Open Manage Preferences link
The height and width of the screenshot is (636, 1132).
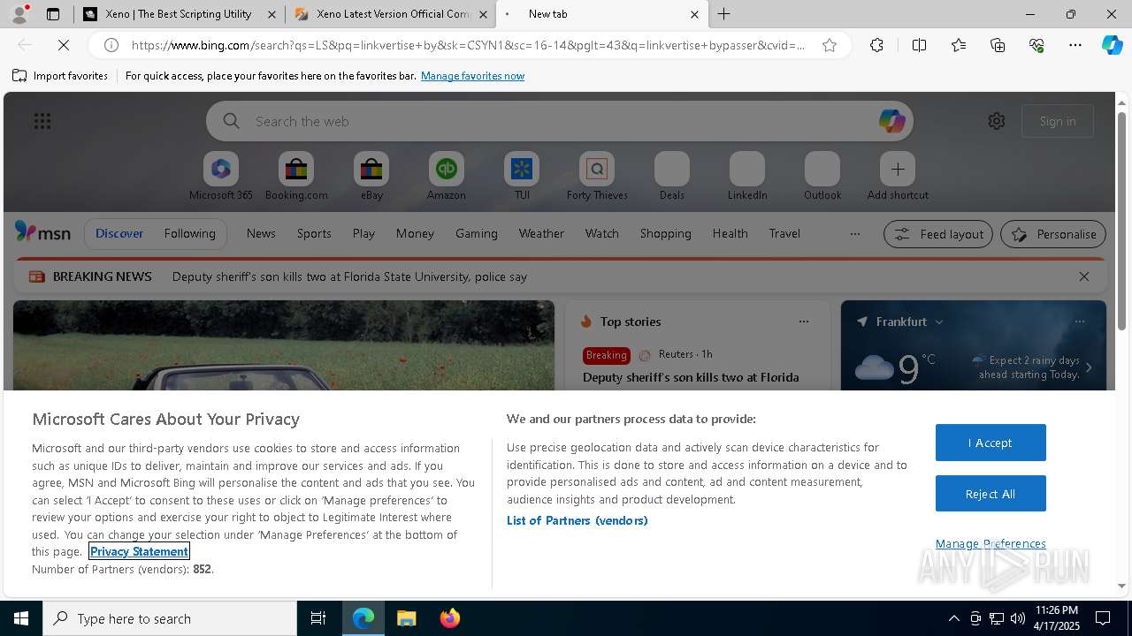[x=990, y=544]
